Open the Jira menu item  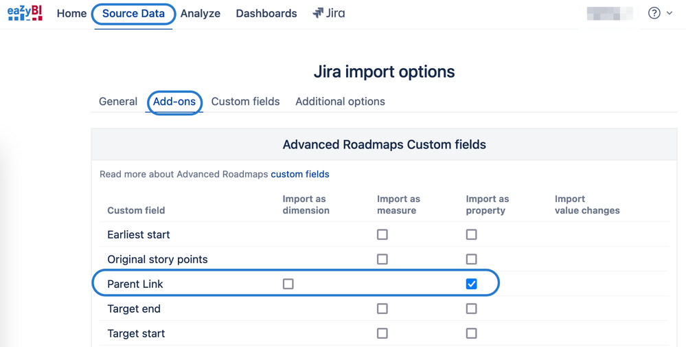tap(329, 13)
